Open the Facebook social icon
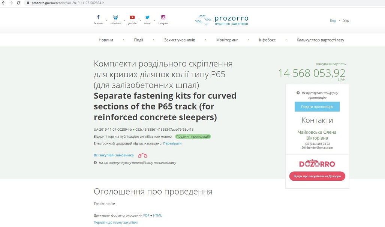 98,18
